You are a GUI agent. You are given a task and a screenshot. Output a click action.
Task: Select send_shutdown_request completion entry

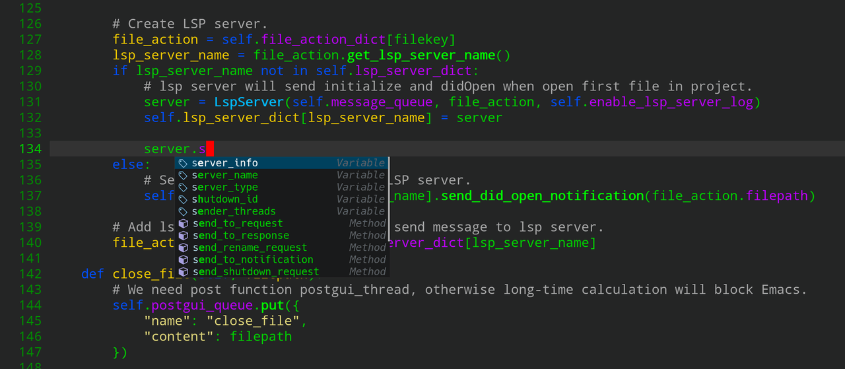(281, 271)
